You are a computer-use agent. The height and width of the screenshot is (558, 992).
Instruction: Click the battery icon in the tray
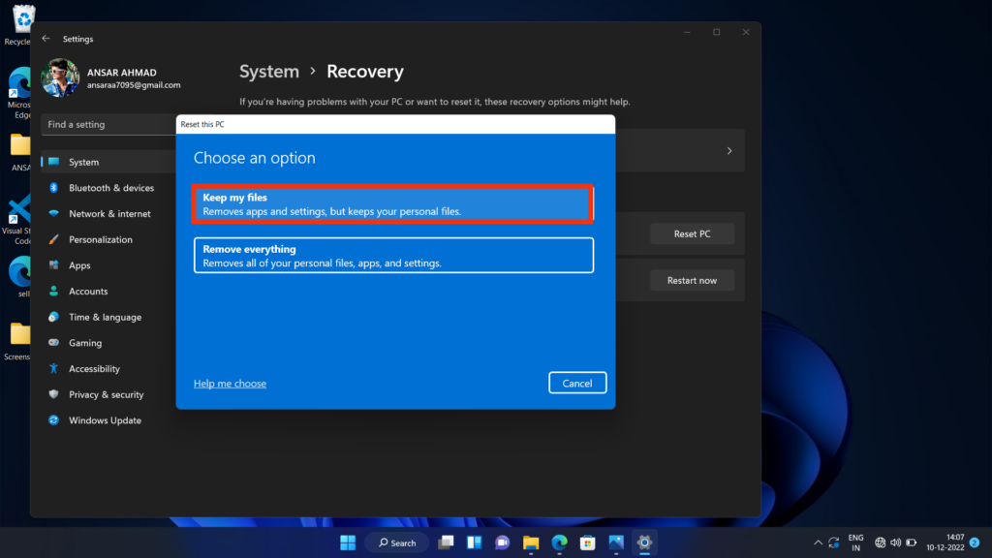912,542
